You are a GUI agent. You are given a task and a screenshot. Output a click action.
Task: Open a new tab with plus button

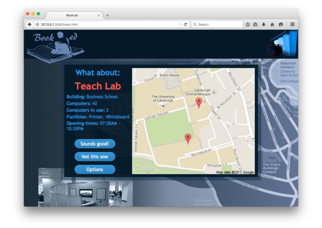coord(107,15)
